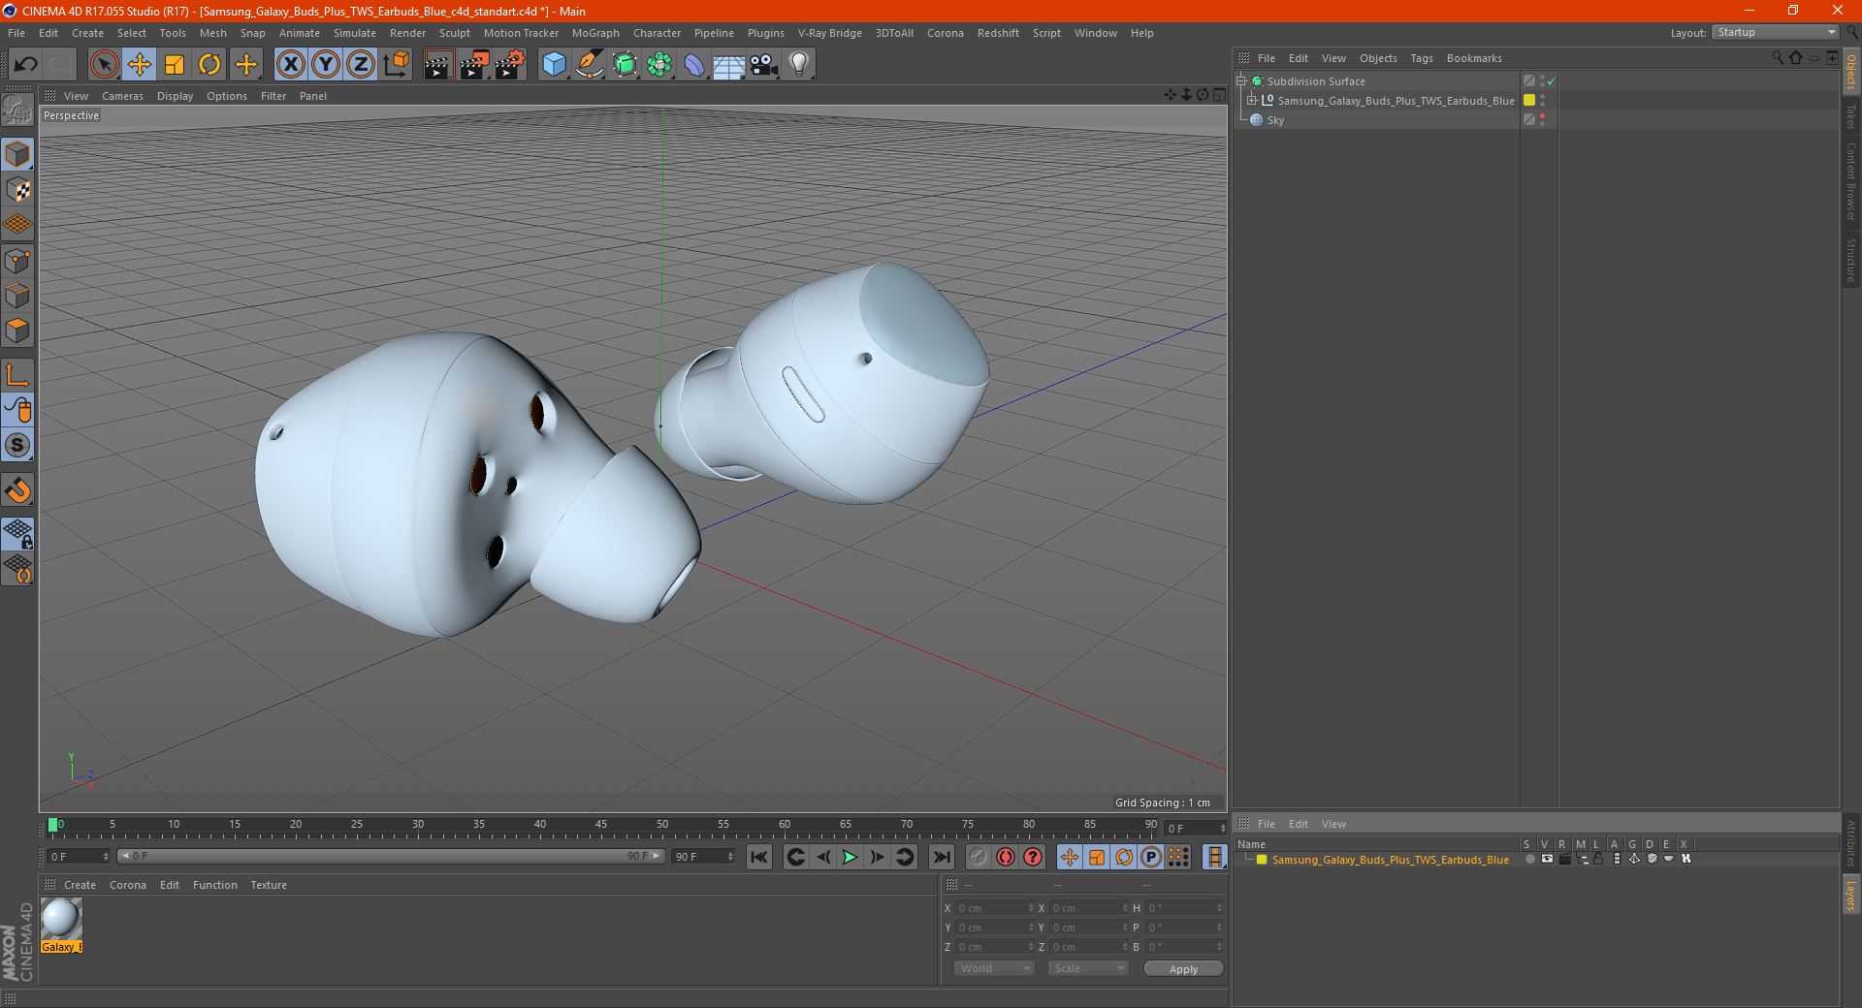Enable the Axis mode icon
Image resolution: width=1862 pixels, height=1008 pixels.
coord(17,375)
